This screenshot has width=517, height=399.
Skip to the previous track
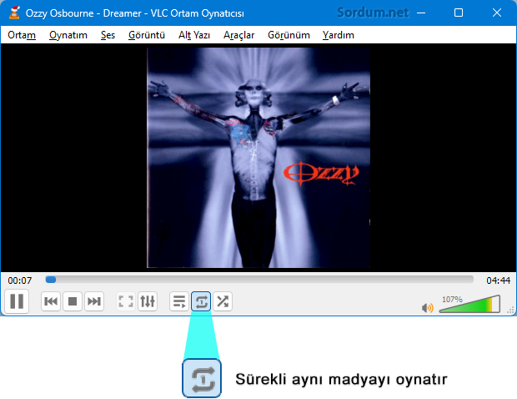click(x=51, y=301)
